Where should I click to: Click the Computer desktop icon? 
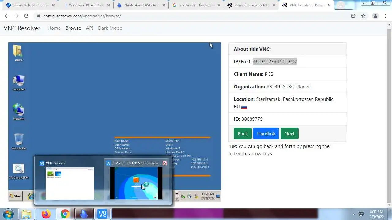coord(18,83)
